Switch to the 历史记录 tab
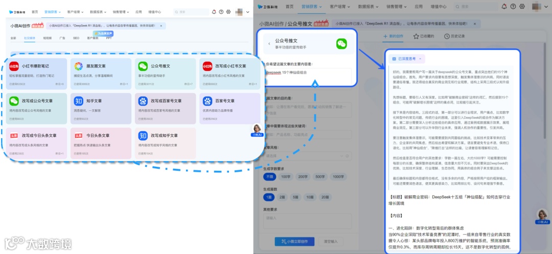This screenshot has height=254, width=552. 454,36
